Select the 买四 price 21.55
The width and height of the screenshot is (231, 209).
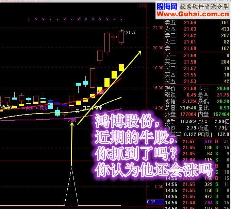[190, 75]
